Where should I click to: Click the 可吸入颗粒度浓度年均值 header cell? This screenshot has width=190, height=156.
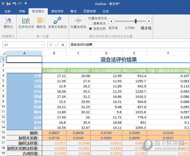(x=168, y=71)
